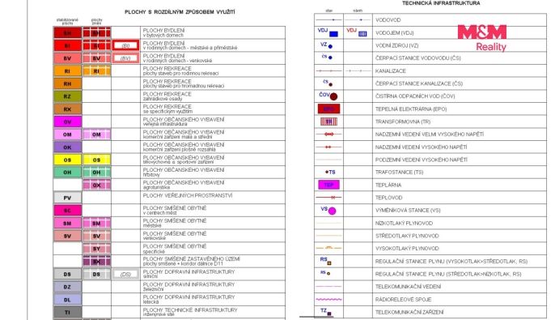This screenshot has height=320, width=555.
Task: Click the very high voltage overhead line symbol
Action: pyautogui.click(x=328, y=134)
